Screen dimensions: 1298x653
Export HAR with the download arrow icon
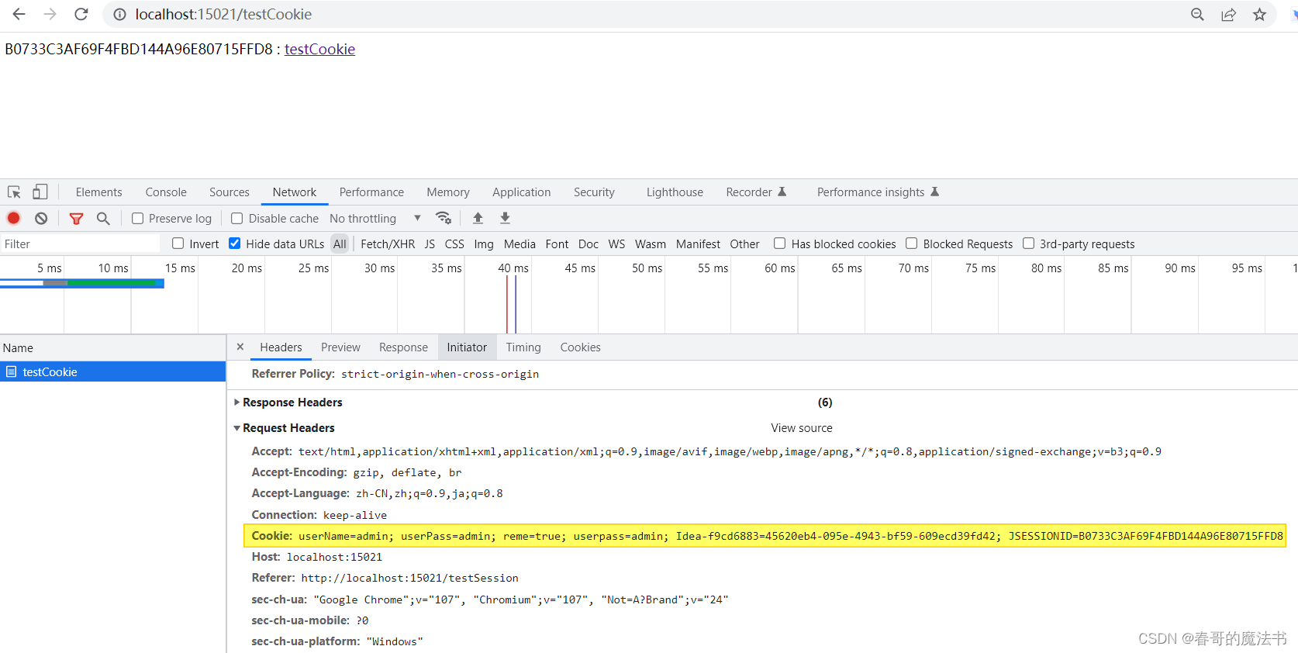pyautogui.click(x=505, y=218)
